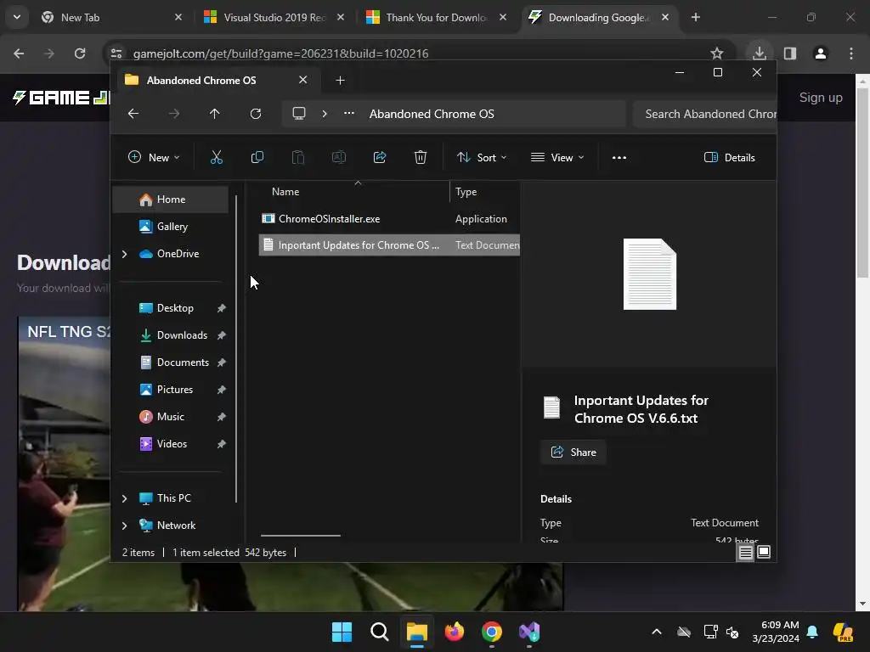Switch to Thank You for Downloading tab
The image size is (870, 652).
click(436, 17)
